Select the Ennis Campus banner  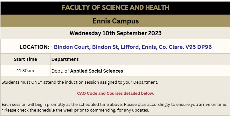tap(115, 21)
